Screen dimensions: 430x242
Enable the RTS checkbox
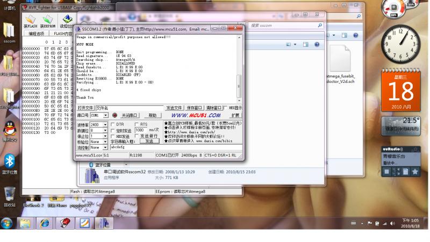tap(137, 124)
